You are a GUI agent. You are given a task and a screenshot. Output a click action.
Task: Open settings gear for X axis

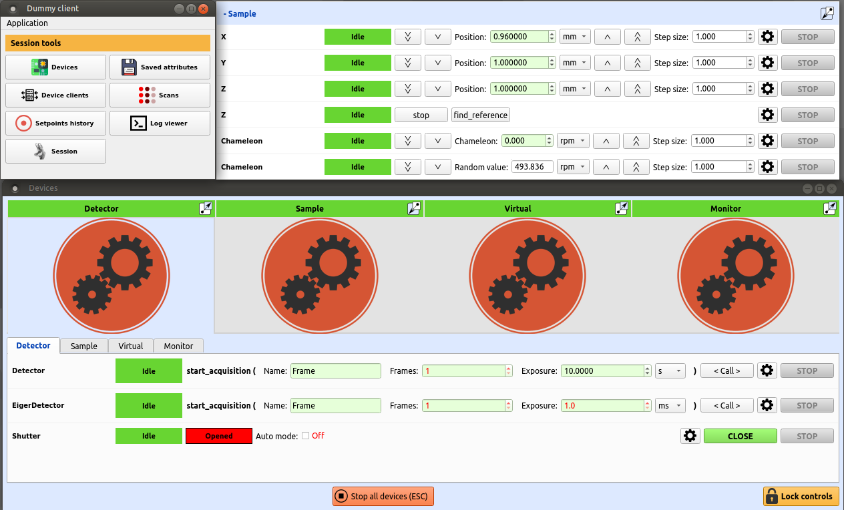click(768, 37)
